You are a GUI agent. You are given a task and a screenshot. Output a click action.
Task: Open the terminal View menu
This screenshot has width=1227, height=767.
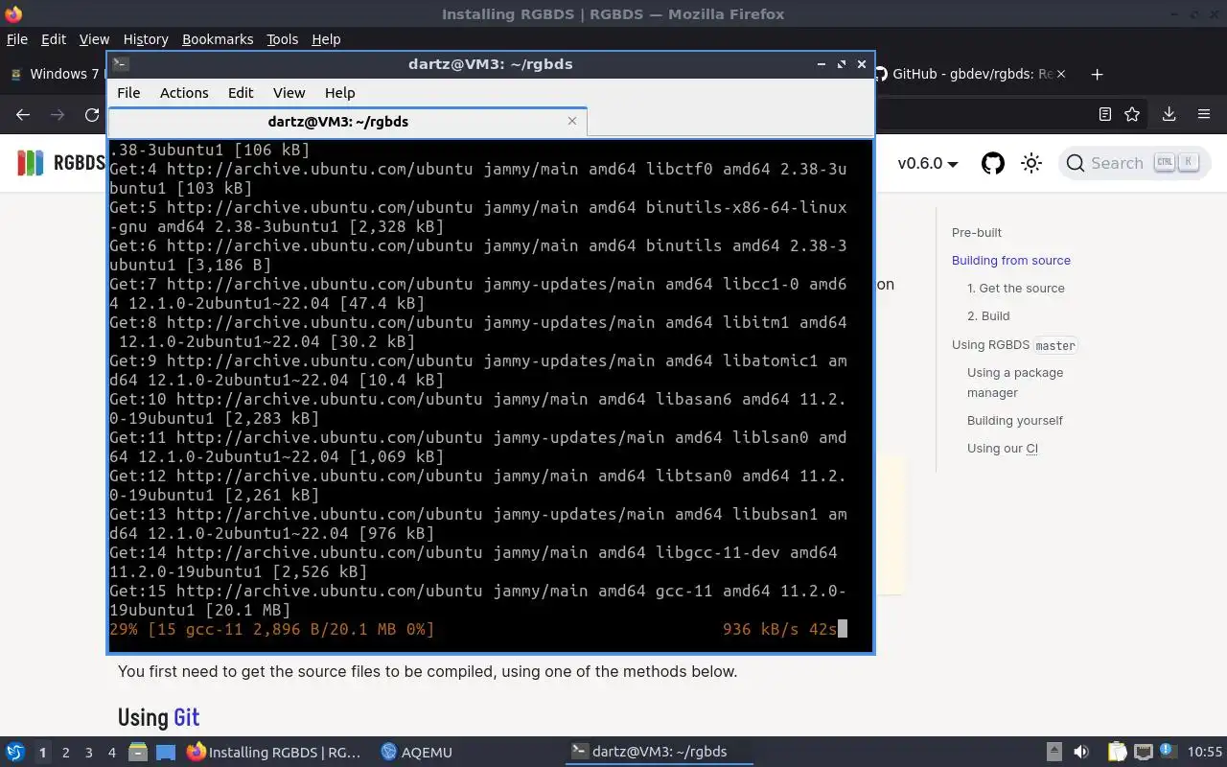point(289,93)
